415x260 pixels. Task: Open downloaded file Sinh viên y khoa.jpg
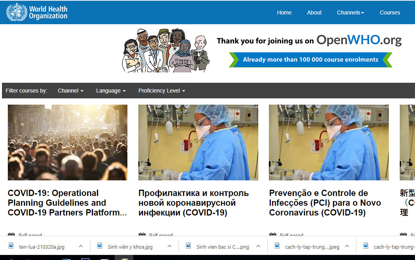130,247
